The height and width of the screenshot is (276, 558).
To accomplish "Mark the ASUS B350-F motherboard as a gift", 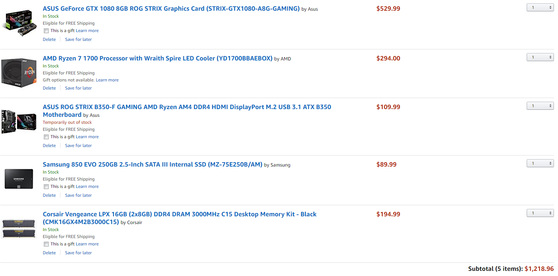I will click(x=46, y=137).
